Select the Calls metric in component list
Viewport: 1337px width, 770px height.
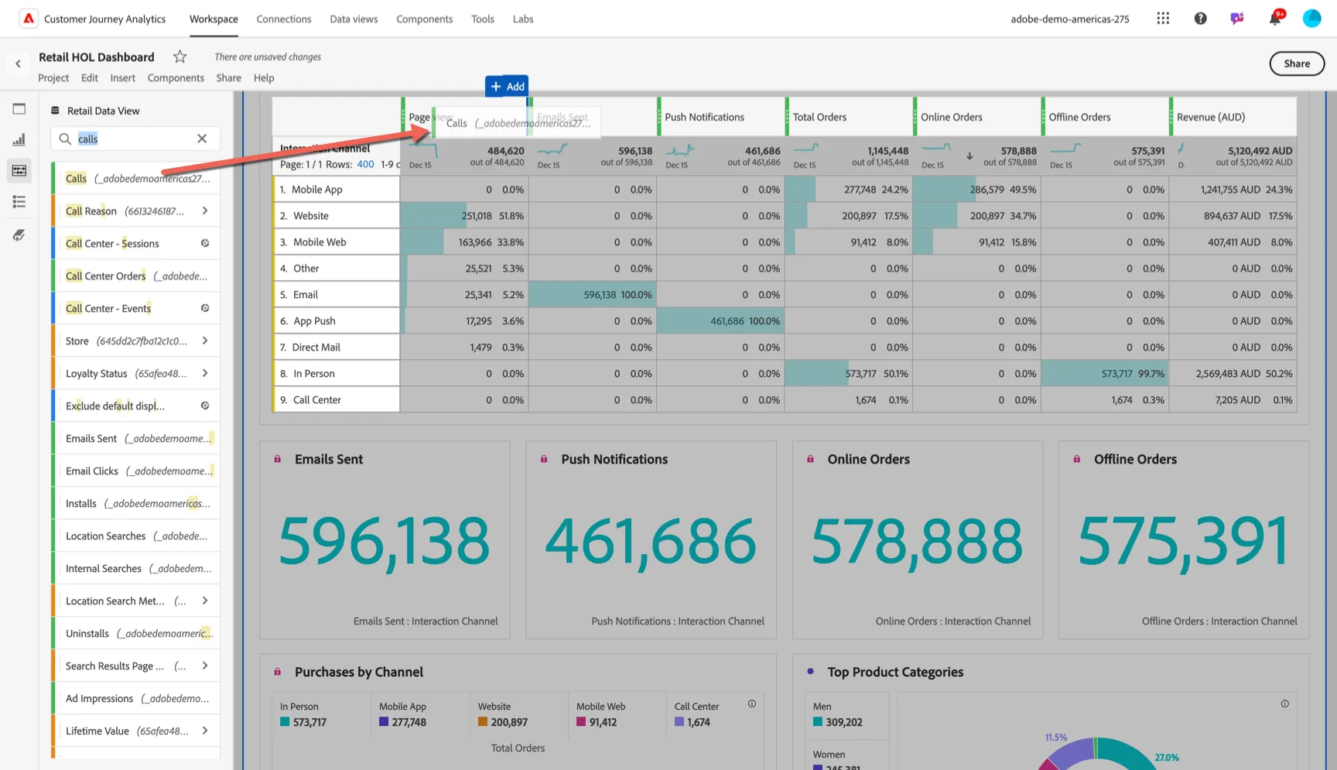click(x=137, y=178)
